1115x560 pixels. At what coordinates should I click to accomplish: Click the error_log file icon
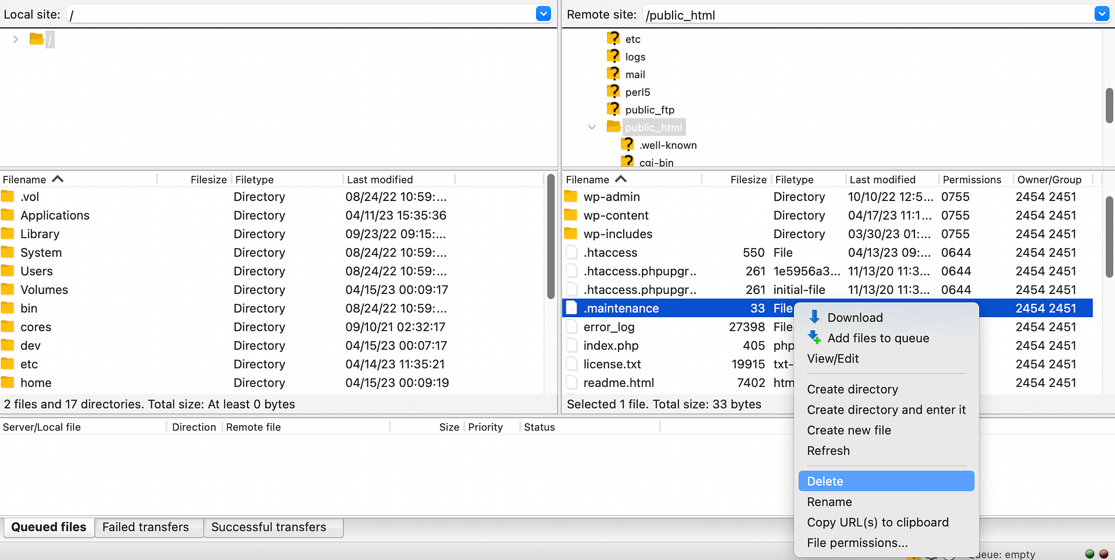572,326
